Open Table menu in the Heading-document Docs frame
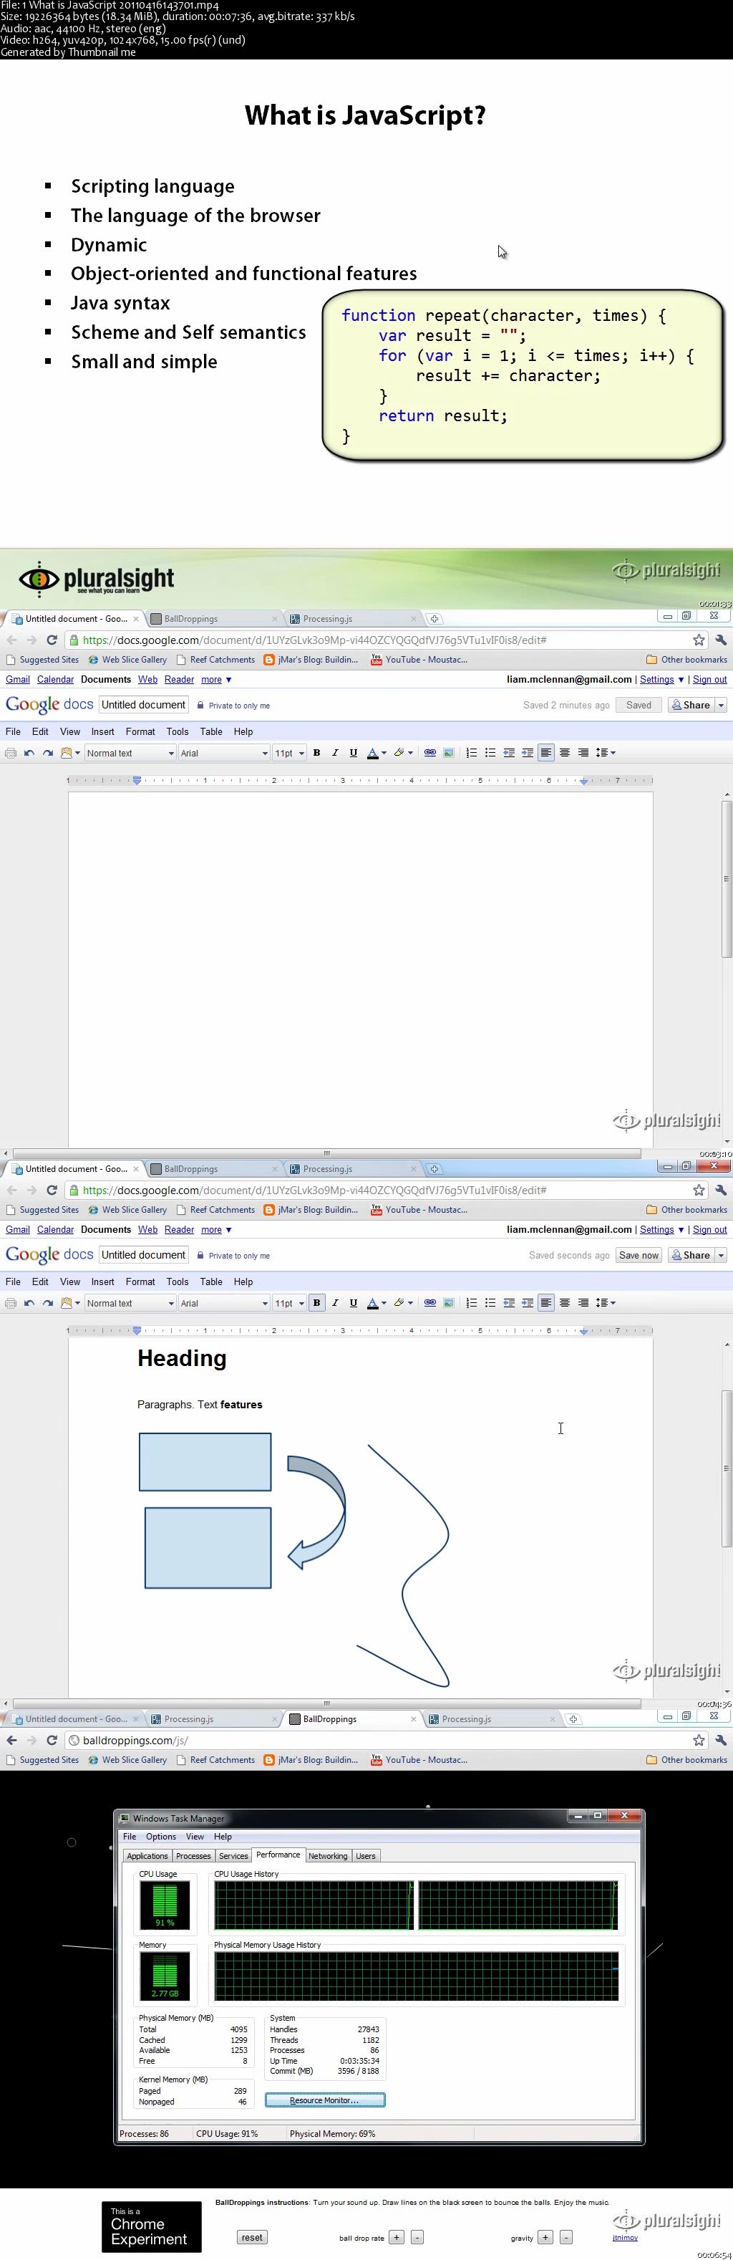 point(211,1282)
